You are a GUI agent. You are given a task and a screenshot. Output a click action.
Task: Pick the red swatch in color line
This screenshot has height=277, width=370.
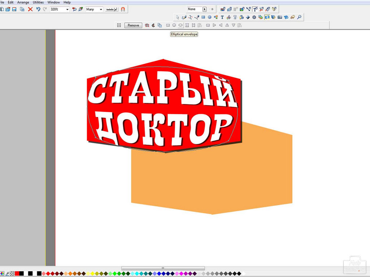17,273
